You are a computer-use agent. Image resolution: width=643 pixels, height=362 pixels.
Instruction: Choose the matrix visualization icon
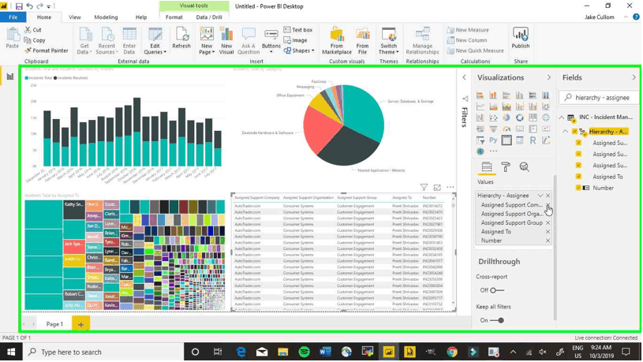click(520, 140)
